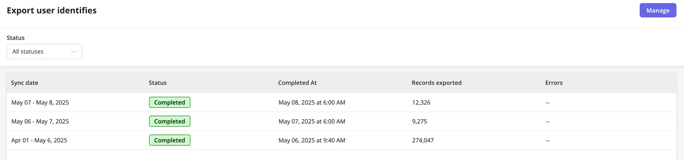Click the Sync date column header
Image resolution: width=684 pixels, height=160 pixels.
(x=24, y=83)
